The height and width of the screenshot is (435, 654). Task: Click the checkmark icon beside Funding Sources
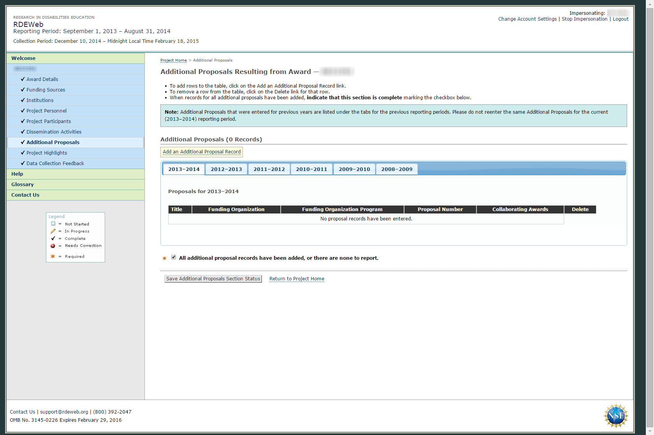pyautogui.click(x=23, y=90)
